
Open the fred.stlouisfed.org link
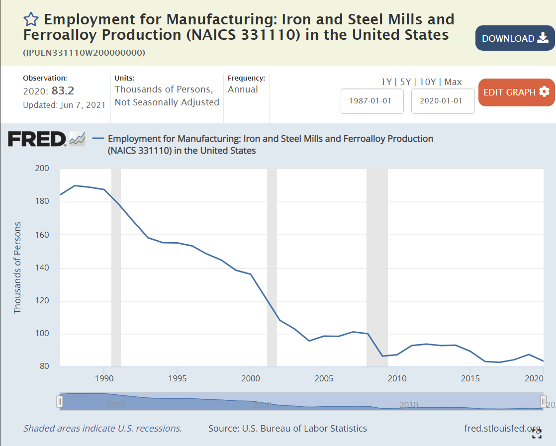tap(502, 428)
